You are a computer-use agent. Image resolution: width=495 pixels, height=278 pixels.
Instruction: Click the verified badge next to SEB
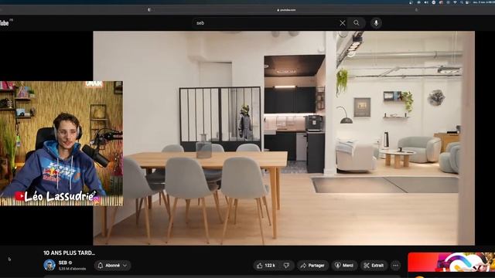[70, 263]
